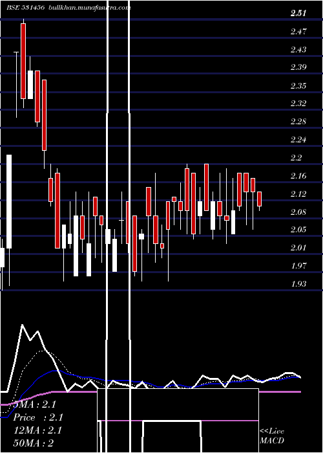The image size is (323, 453).
Task: Select the 2.43 price axis label
Action: [298, 49]
